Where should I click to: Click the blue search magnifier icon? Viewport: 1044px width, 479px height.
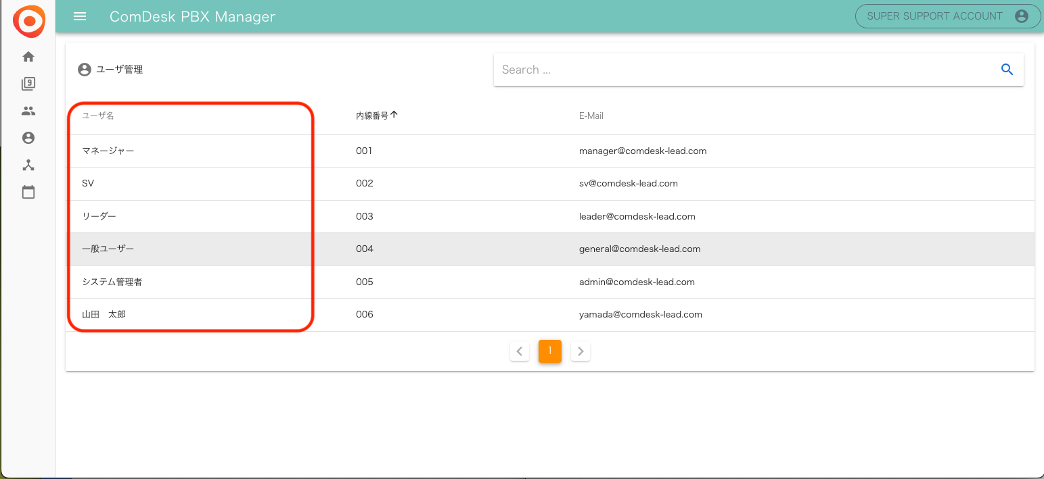click(x=1007, y=70)
